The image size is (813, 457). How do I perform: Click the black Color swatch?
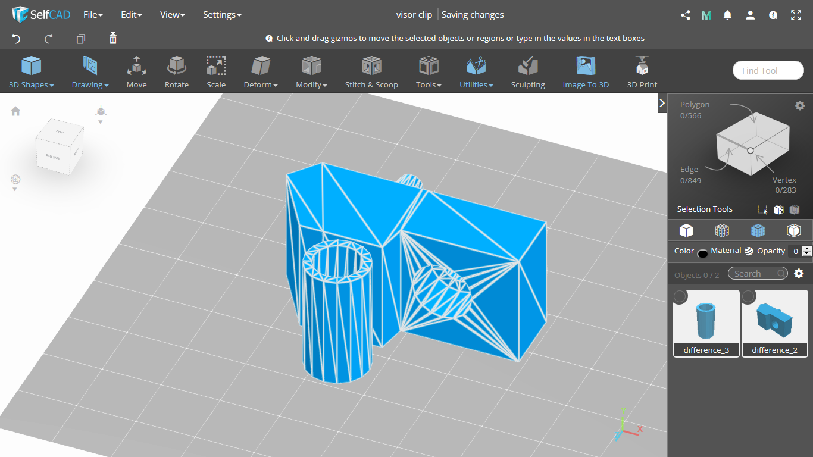702,253
